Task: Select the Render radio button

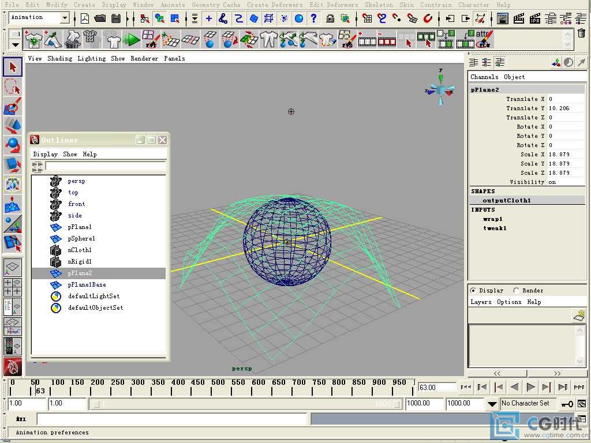Action: click(x=516, y=291)
